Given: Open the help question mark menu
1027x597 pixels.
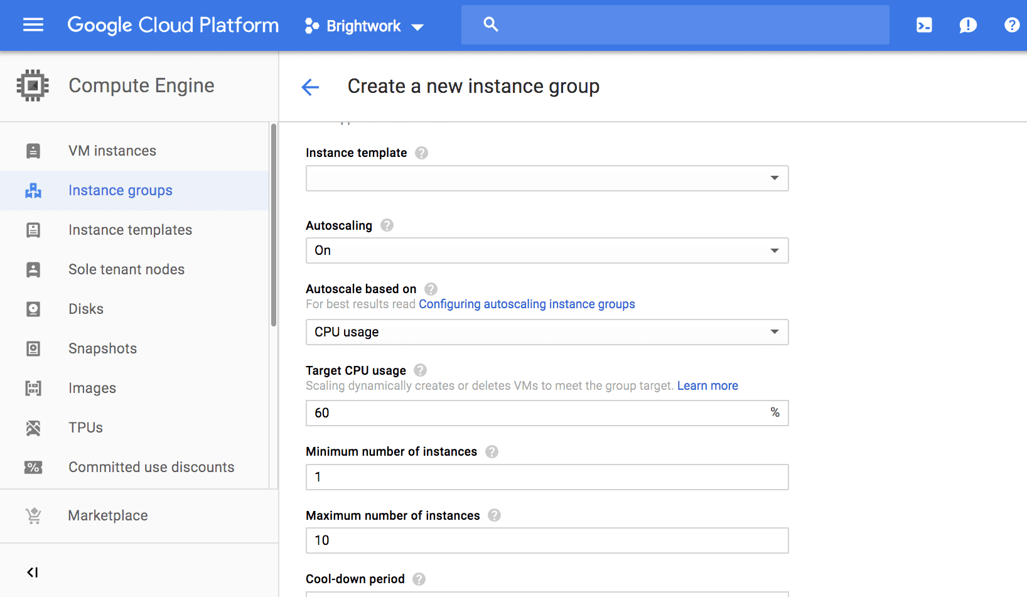Looking at the screenshot, I should tap(1012, 25).
